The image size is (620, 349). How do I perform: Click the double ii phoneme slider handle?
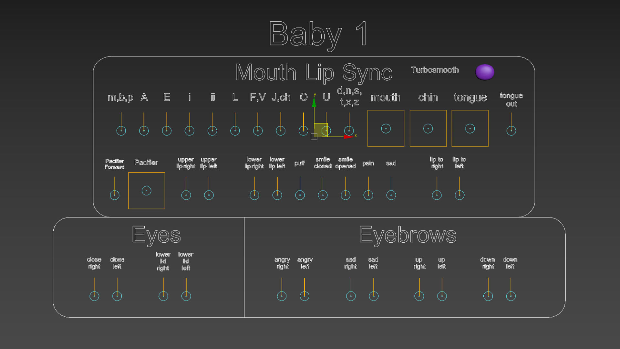point(212,131)
